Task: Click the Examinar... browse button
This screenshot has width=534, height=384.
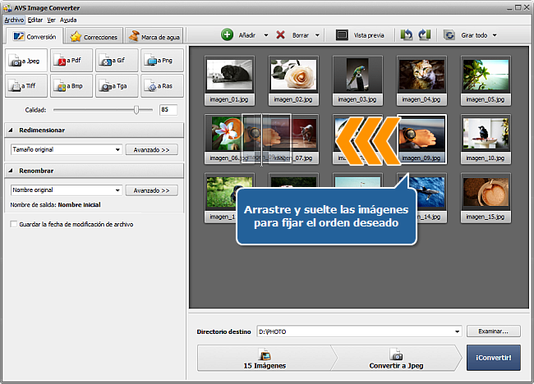Action: click(494, 331)
